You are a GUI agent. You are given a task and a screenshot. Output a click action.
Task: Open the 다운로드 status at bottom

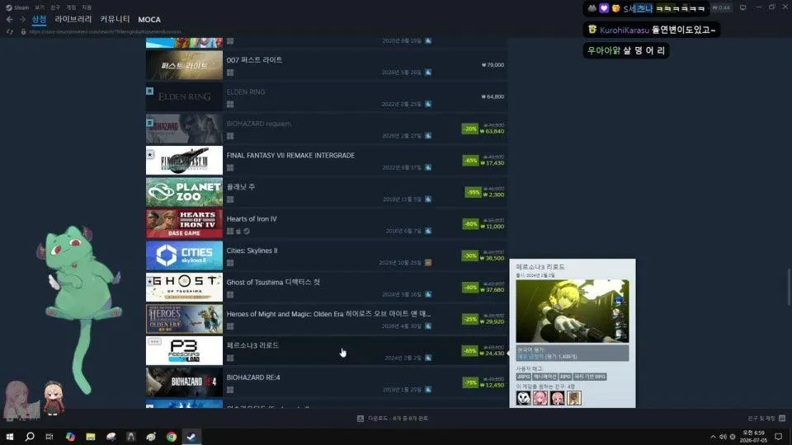pos(392,419)
